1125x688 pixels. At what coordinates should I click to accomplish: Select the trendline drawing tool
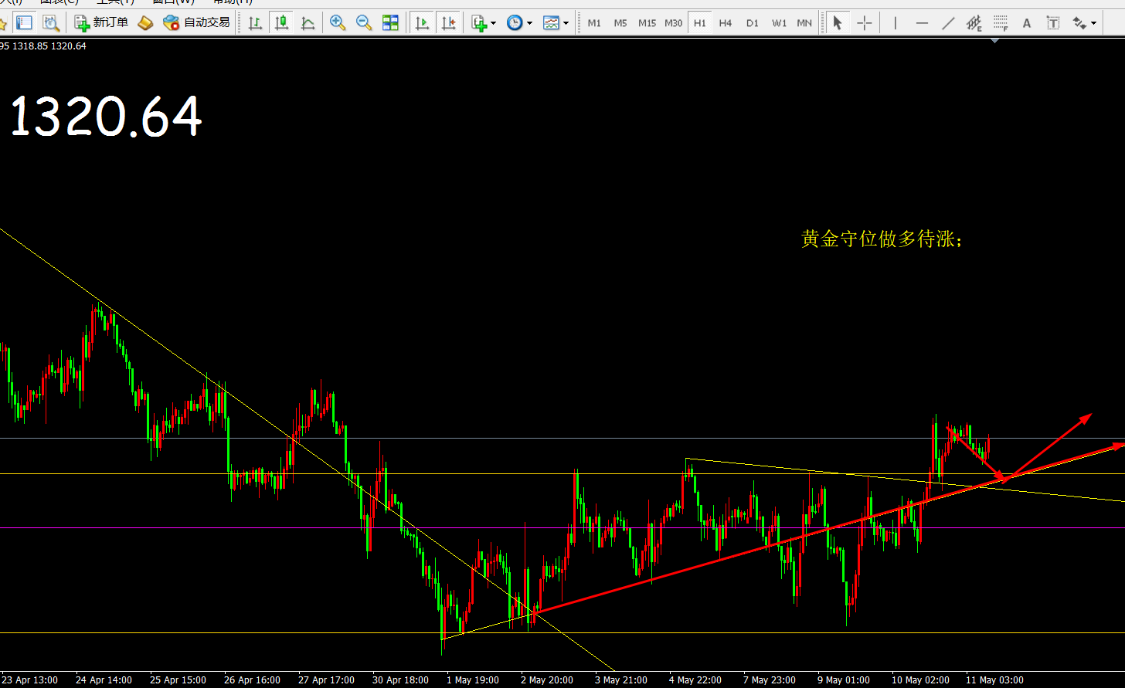click(948, 22)
